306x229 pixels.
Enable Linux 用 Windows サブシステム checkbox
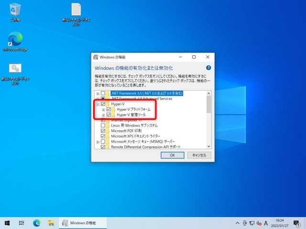pyautogui.click(x=103, y=125)
